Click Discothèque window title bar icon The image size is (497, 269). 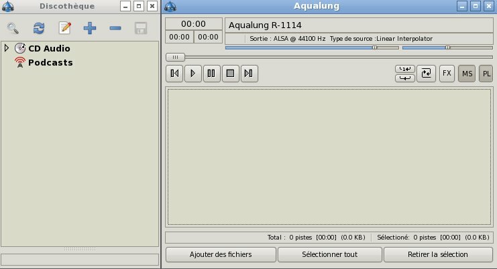click(x=8, y=6)
